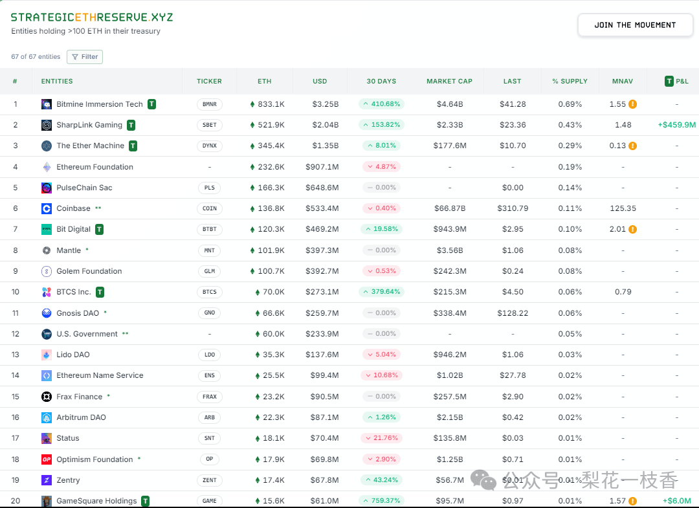
Task: Click the DYNX ticker badge
Action: tap(210, 146)
